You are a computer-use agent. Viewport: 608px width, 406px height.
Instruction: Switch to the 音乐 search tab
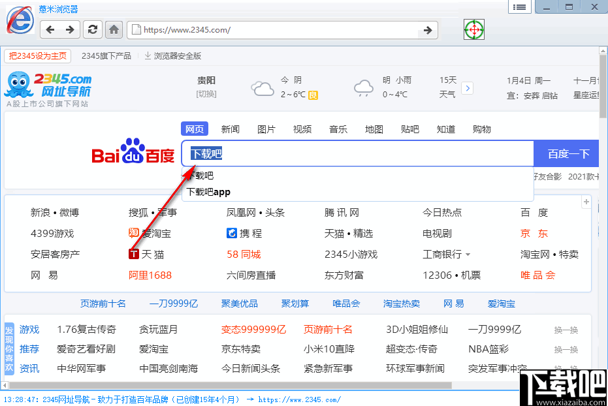[338, 129]
